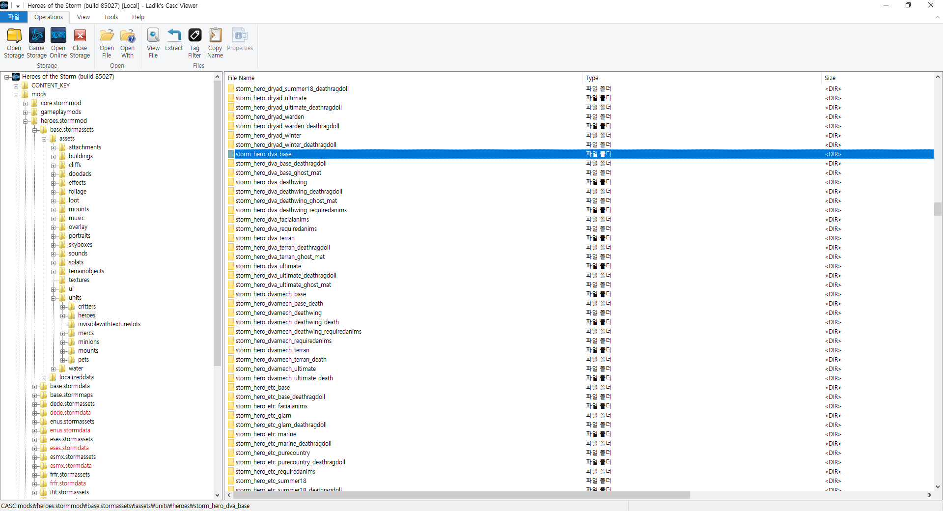Click the Open File ribbon icon
The width and height of the screenshot is (943, 511).
[107, 43]
